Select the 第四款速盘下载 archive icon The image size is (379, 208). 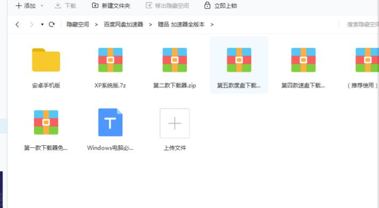pos(303,60)
